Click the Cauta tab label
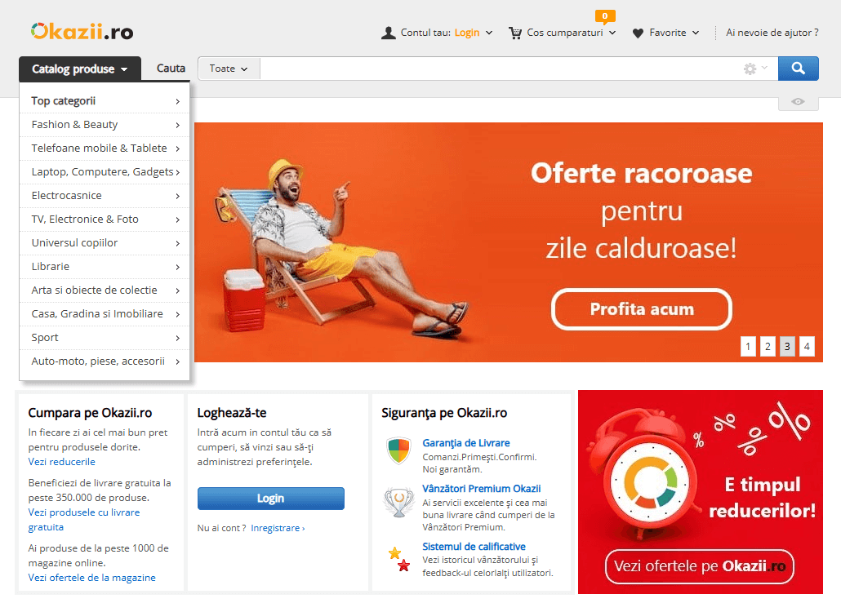This screenshot has height=612, width=841. tap(171, 69)
